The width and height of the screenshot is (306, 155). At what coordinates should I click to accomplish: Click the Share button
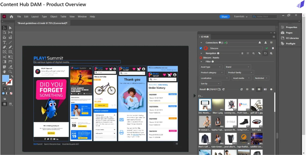click(x=224, y=17)
